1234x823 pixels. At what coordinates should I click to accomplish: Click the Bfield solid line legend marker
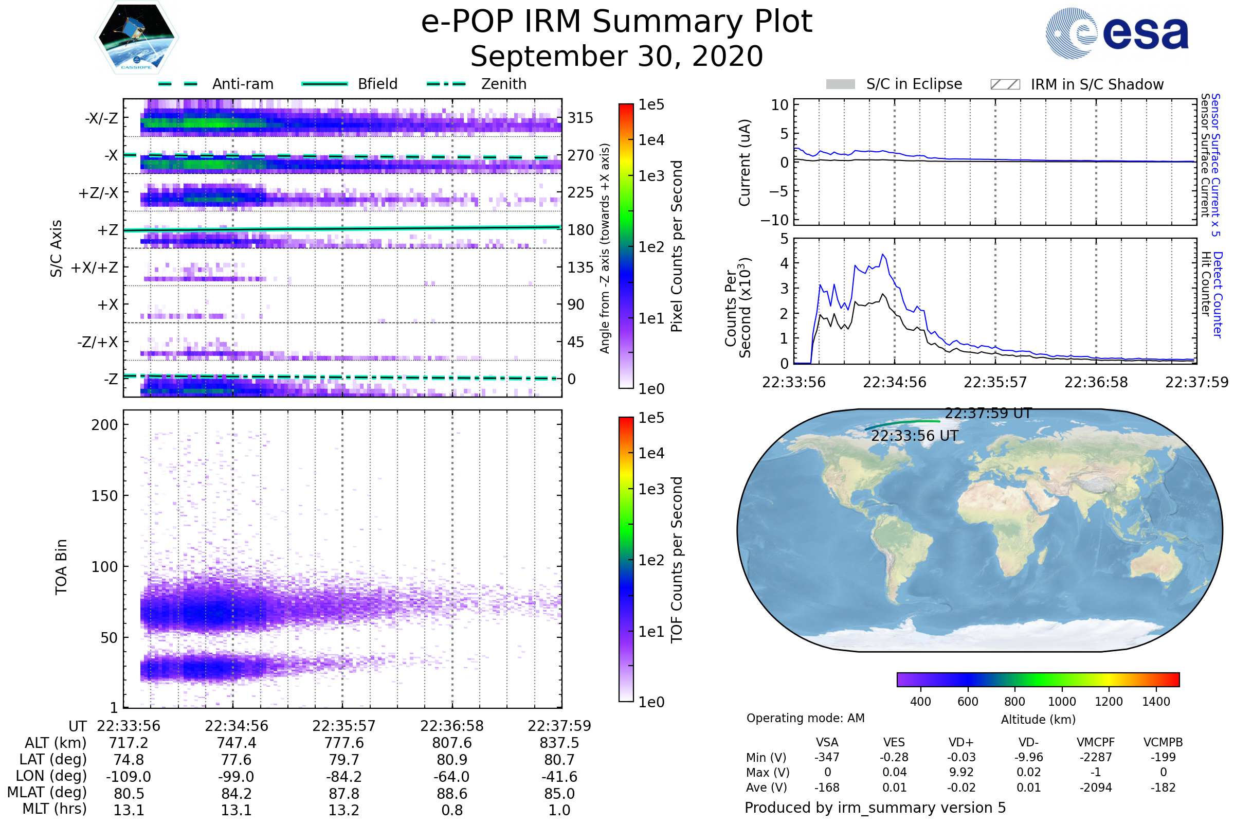tap(324, 84)
